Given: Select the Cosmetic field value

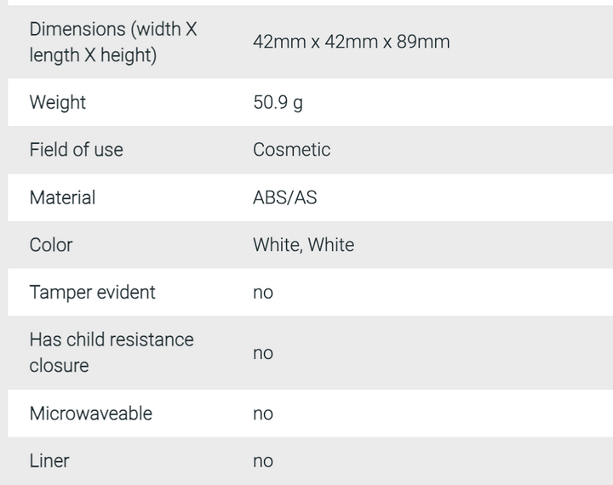Looking at the screenshot, I should [x=291, y=150].
